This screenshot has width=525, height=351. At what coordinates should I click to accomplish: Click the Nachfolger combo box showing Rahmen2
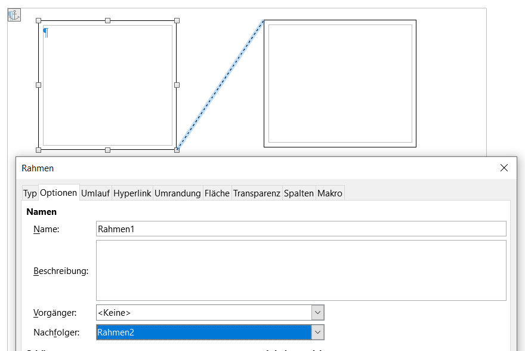click(x=203, y=332)
